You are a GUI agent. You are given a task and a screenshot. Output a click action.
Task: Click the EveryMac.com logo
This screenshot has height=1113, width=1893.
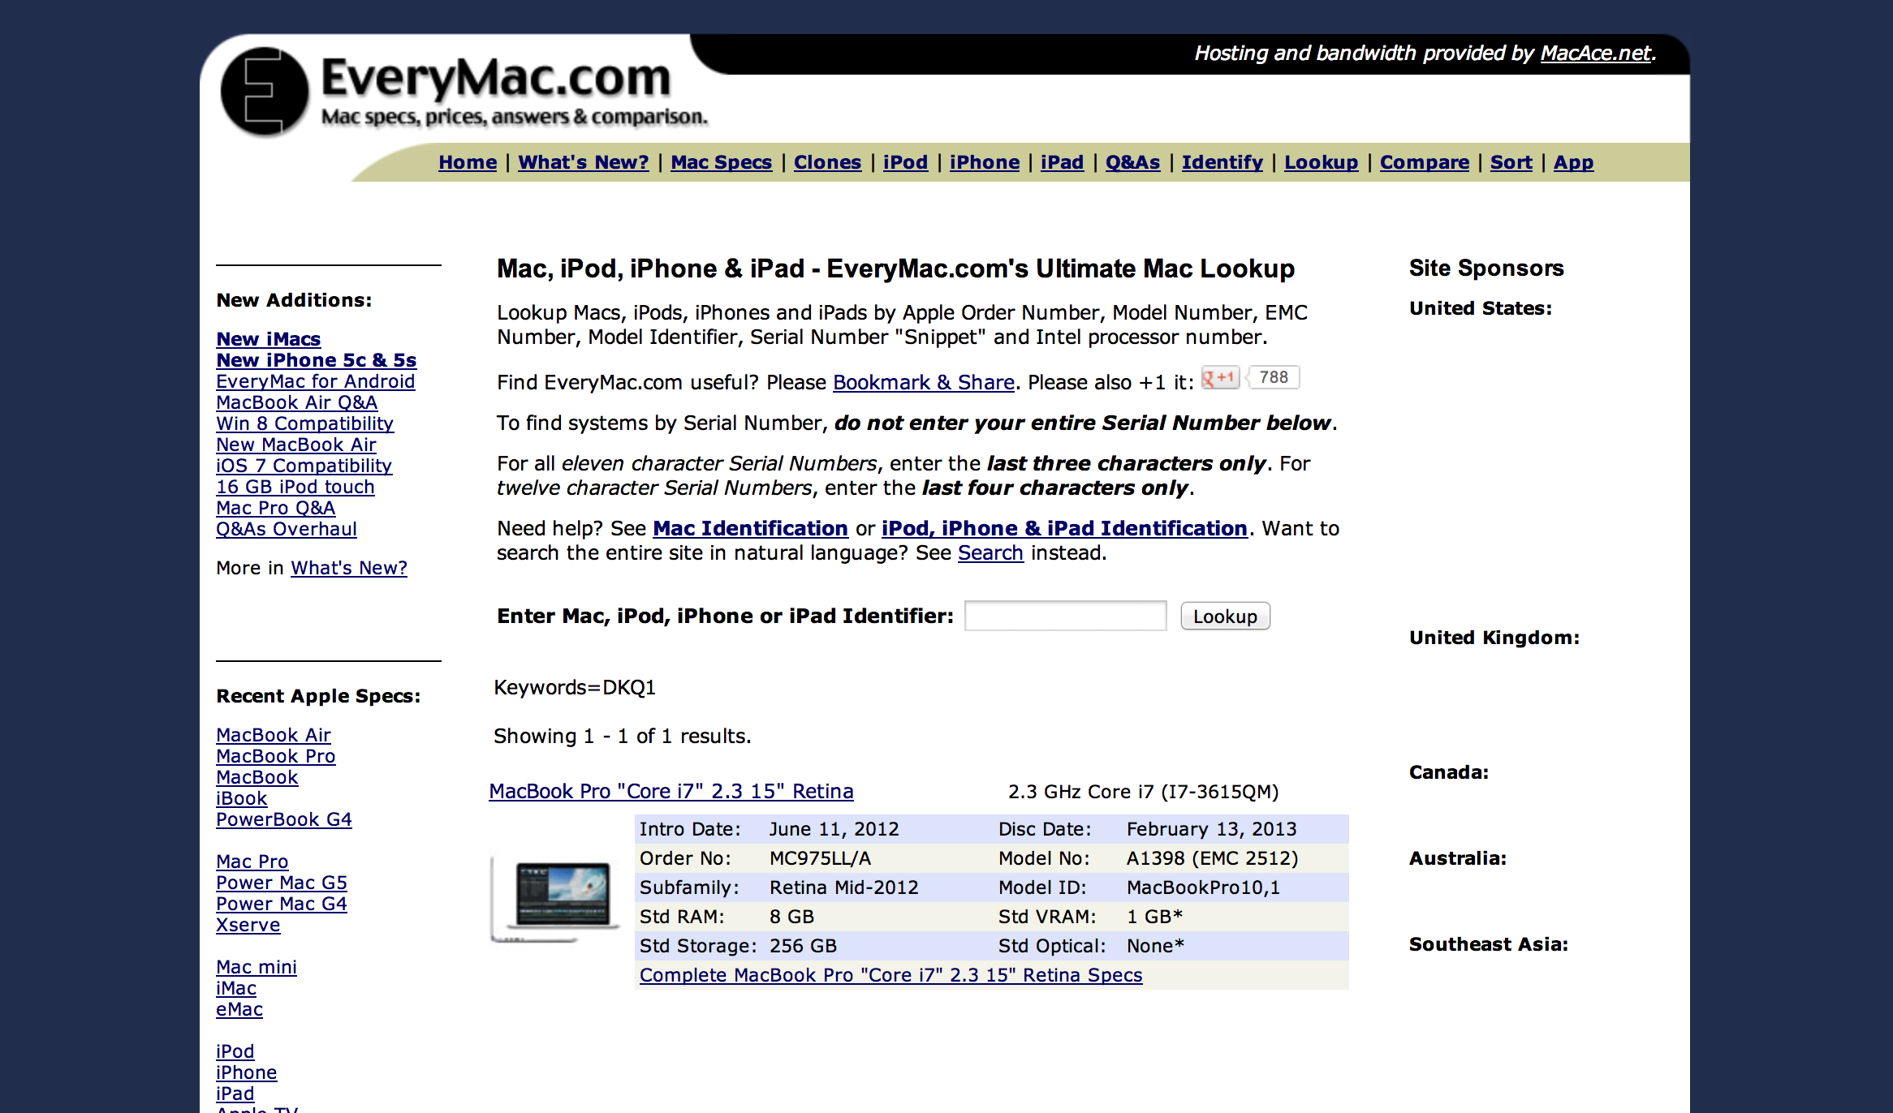click(x=464, y=91)
